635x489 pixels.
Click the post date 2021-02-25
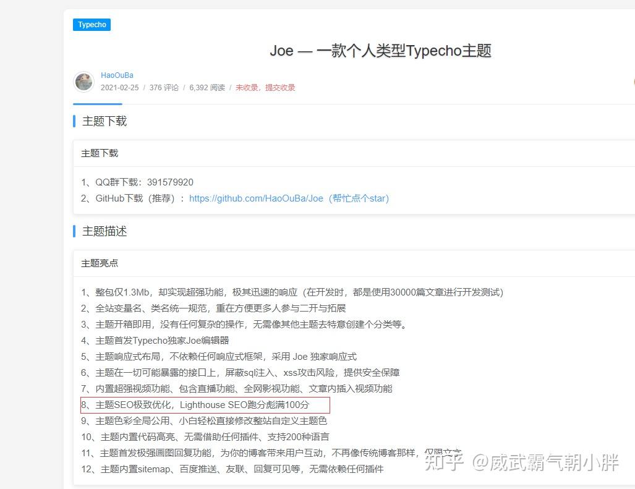click(119, 87)
